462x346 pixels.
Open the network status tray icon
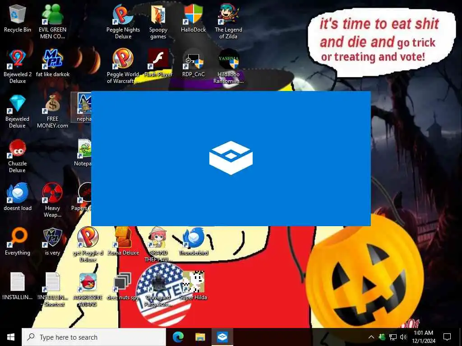tap(393, 337)
